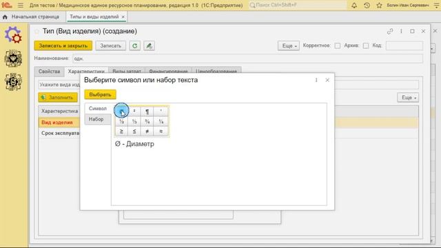This screenshot has width=441, height=248.
Task: Click the purple-red gears sidebar icon
Action: tap(13, 35)
